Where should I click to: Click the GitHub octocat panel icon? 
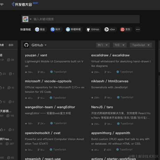point(26,45)
